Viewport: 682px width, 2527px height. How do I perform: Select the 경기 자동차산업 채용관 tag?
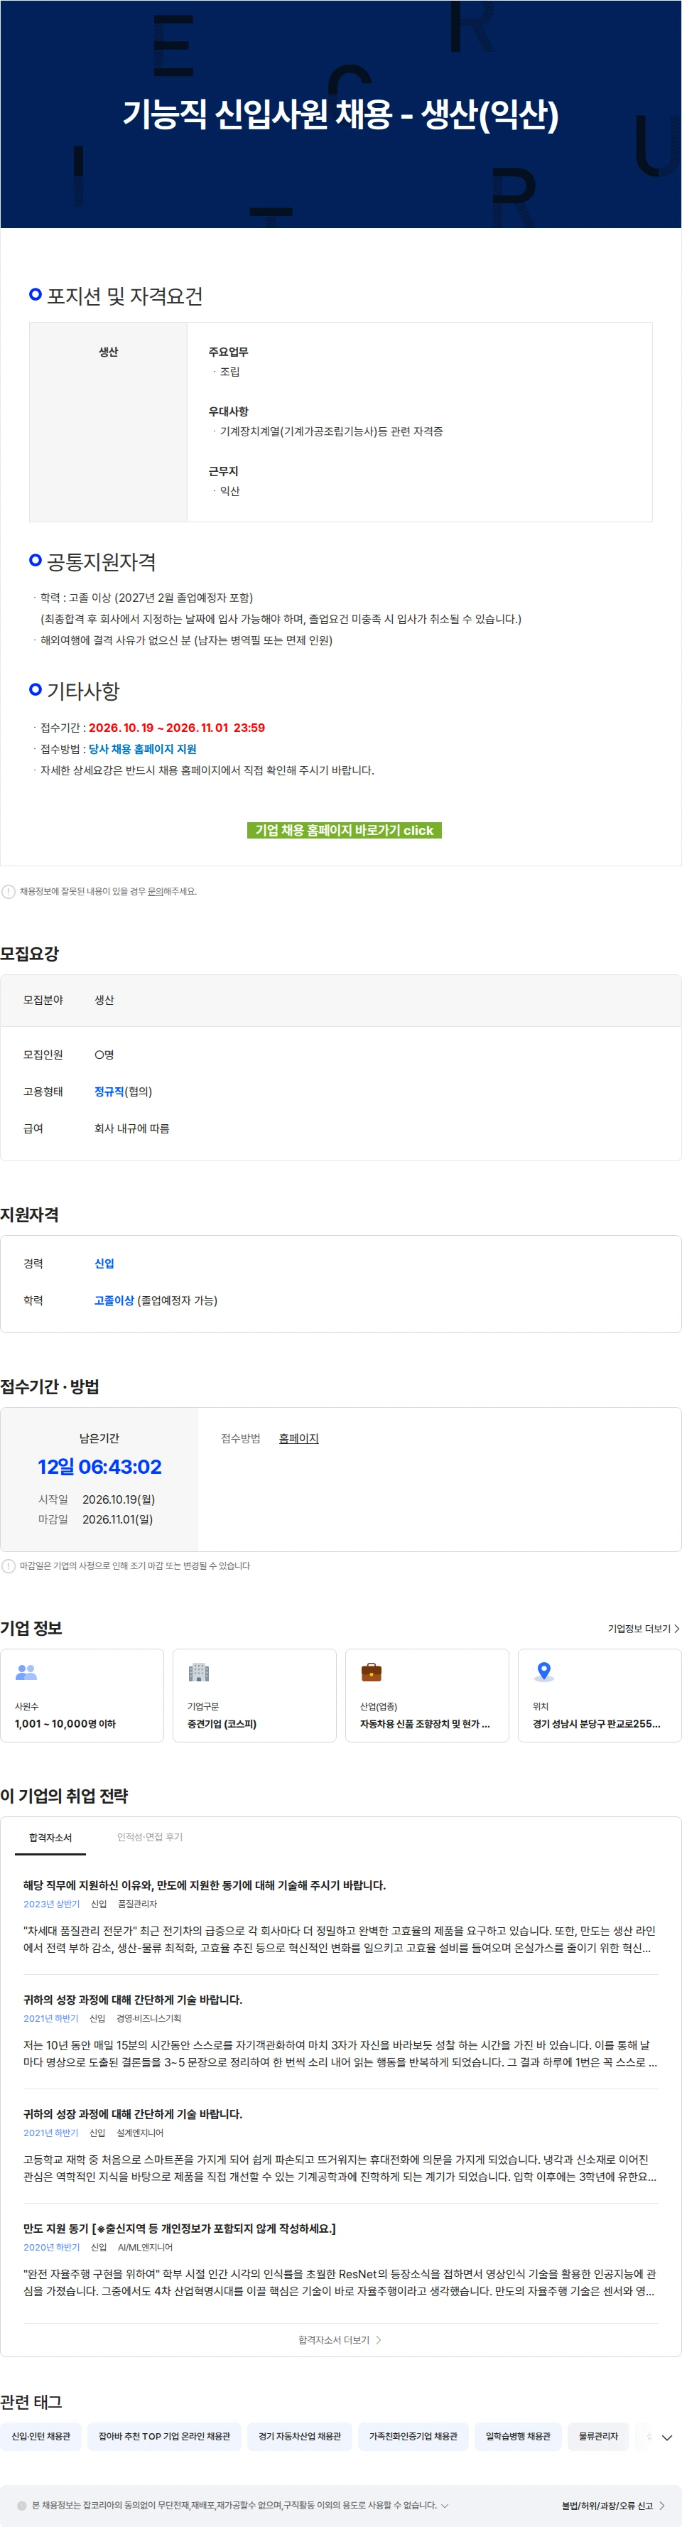tap(299, 2436)
